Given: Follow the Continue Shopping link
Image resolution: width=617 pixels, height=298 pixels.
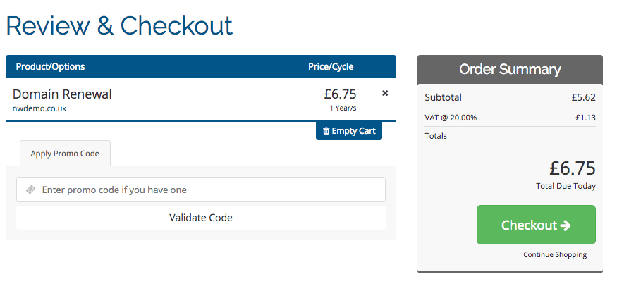Looking at the screenshot, I should point(555,255).
